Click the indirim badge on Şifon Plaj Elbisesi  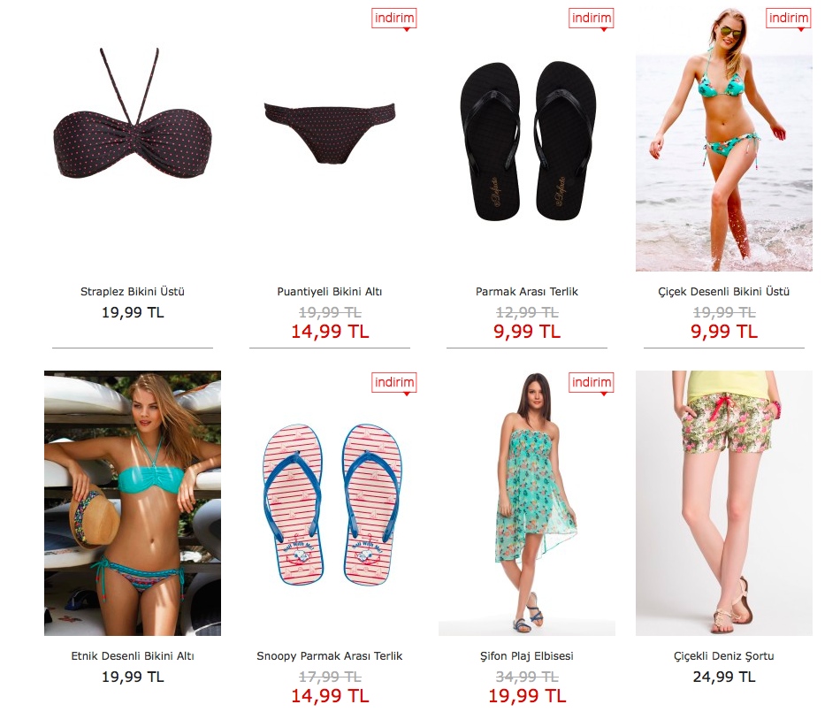click(591, 383)
